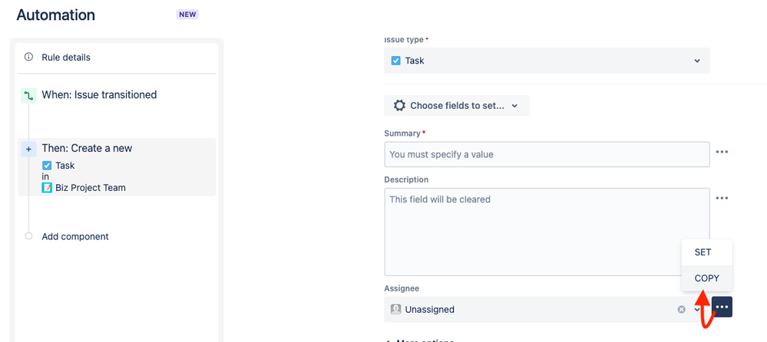
Task: Click the plus icon beside Then: Create a new
Action: pos(29,149)
